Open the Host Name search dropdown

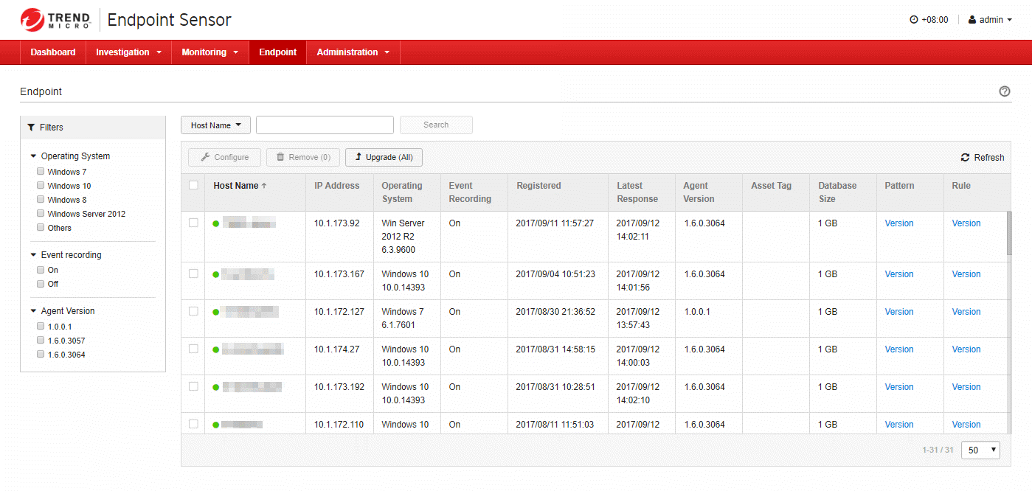(215, 125)
